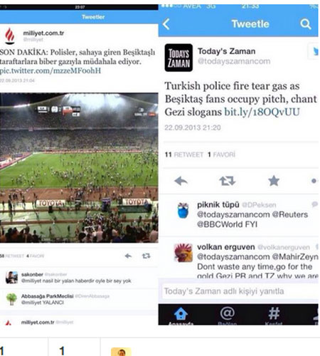Switch to the @ mentions tab
320x356 pixels.
coord(227,315)
